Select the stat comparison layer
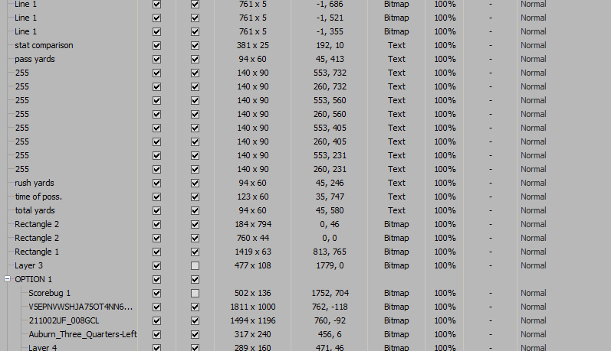The width and height of the screenshot is (611, 351). pyautogui.click(x=44, y=45)
